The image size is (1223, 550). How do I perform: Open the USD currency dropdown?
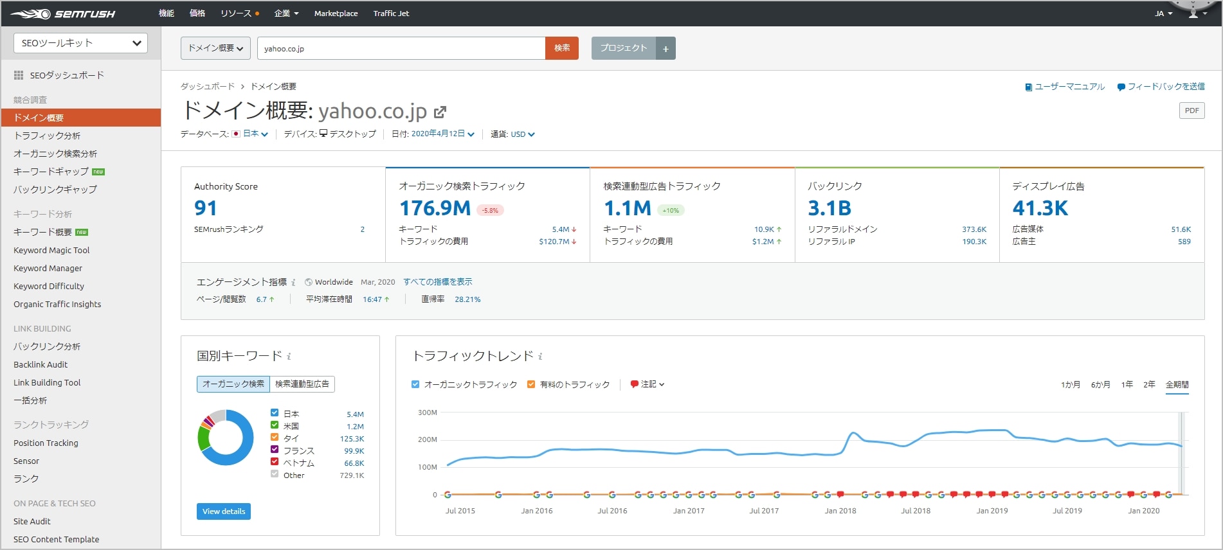523,134
